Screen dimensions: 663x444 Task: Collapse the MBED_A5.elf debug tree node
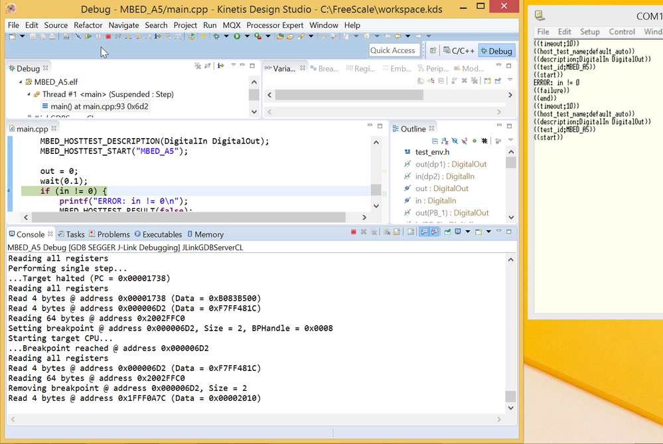pos(21,82)
